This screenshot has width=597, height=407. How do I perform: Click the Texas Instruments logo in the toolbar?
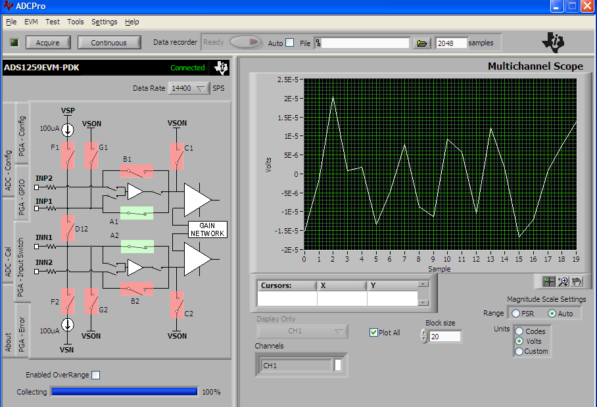coord(553,42)
